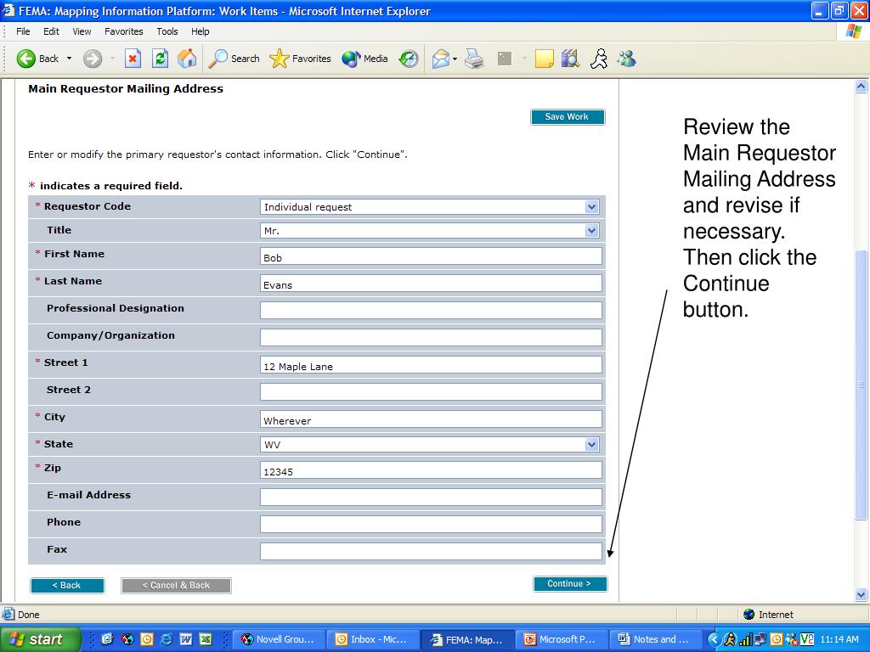Click the Forward arrow icon
The width and height of the screenshot is (870, 652).
pyautogui.click(x=93, y=59)
